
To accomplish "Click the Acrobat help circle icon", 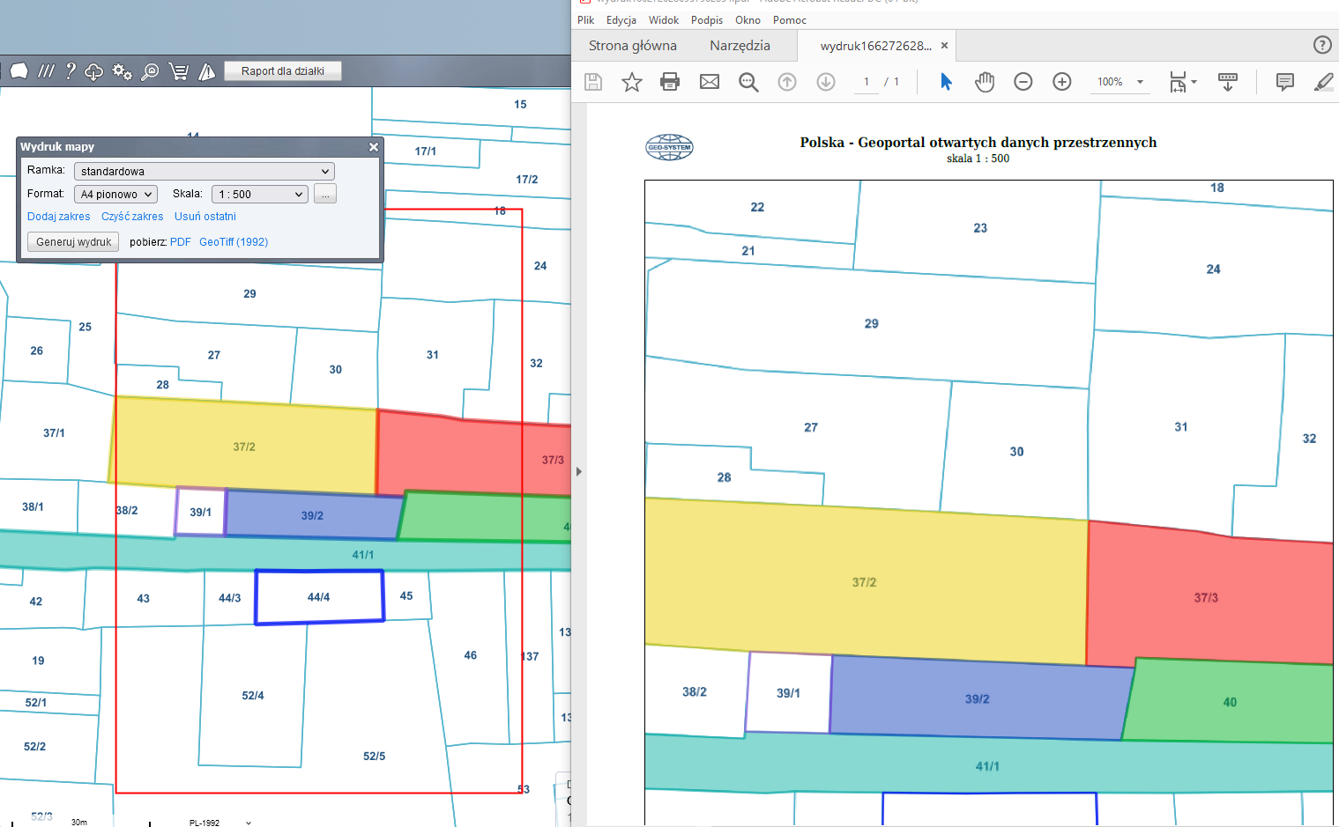I will 1322,45.
